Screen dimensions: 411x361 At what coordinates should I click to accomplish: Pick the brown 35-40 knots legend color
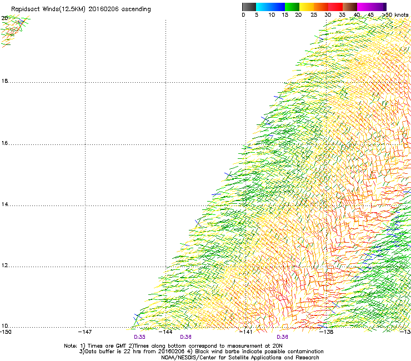pos(350,7)
